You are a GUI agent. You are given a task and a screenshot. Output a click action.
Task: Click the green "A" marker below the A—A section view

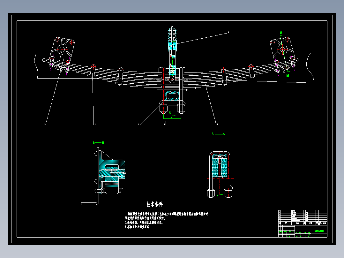(217, 196)
